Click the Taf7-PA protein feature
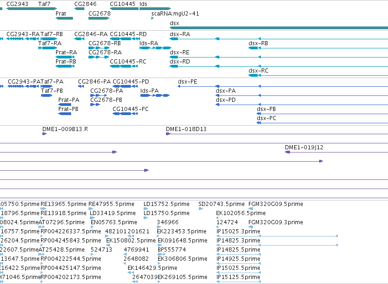This screenshot has width=388, height=284. [x=47, y=86]
